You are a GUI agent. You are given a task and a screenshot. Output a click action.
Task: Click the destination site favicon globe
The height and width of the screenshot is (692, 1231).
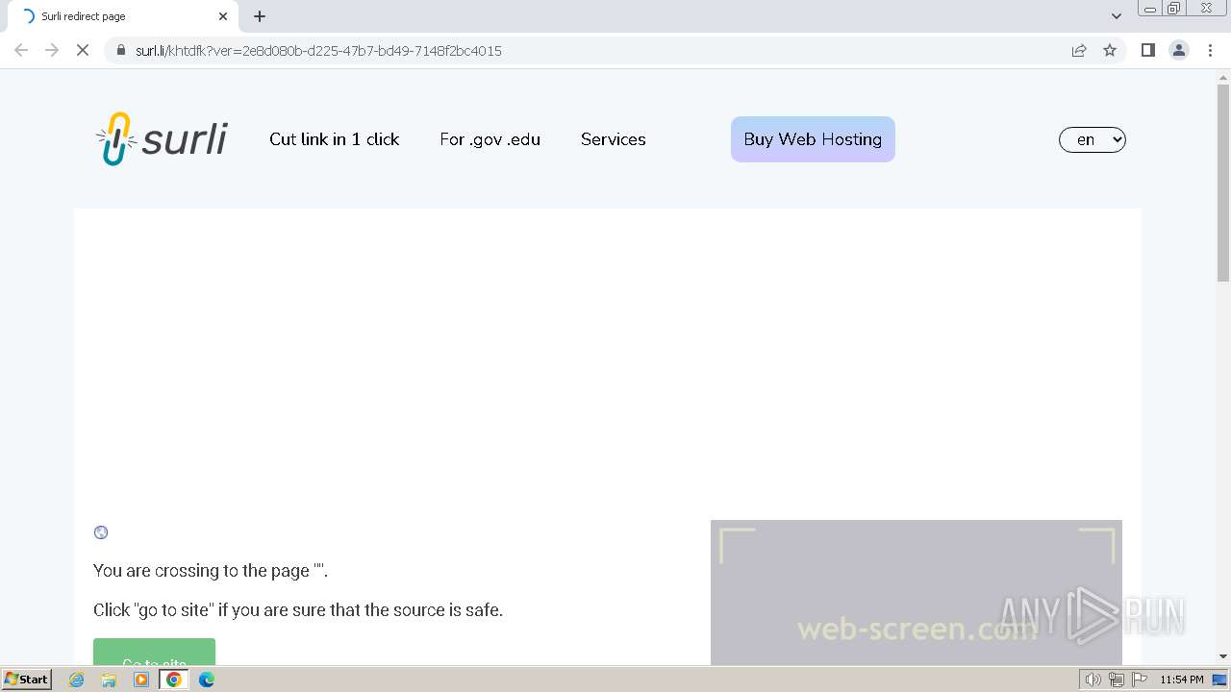(101, 532)
